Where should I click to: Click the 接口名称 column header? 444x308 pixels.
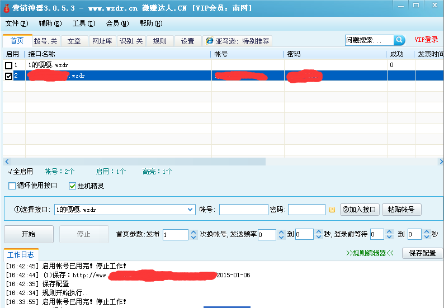pyautogui.click(x=118, y=54)
